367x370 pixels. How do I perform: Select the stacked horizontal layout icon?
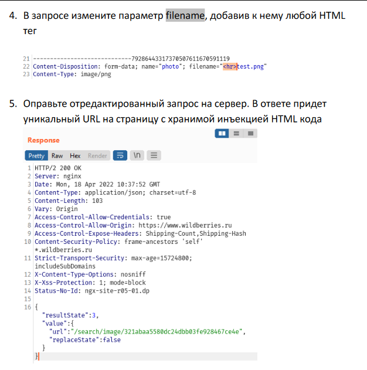click(x=236, y=134)
